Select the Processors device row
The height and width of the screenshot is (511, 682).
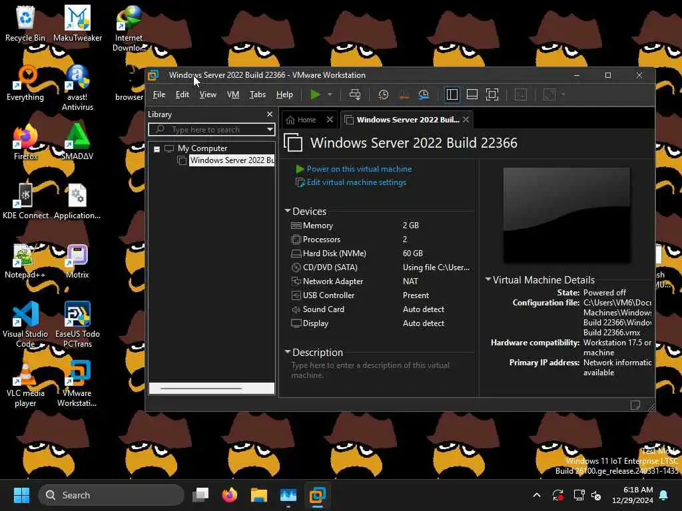380,240
